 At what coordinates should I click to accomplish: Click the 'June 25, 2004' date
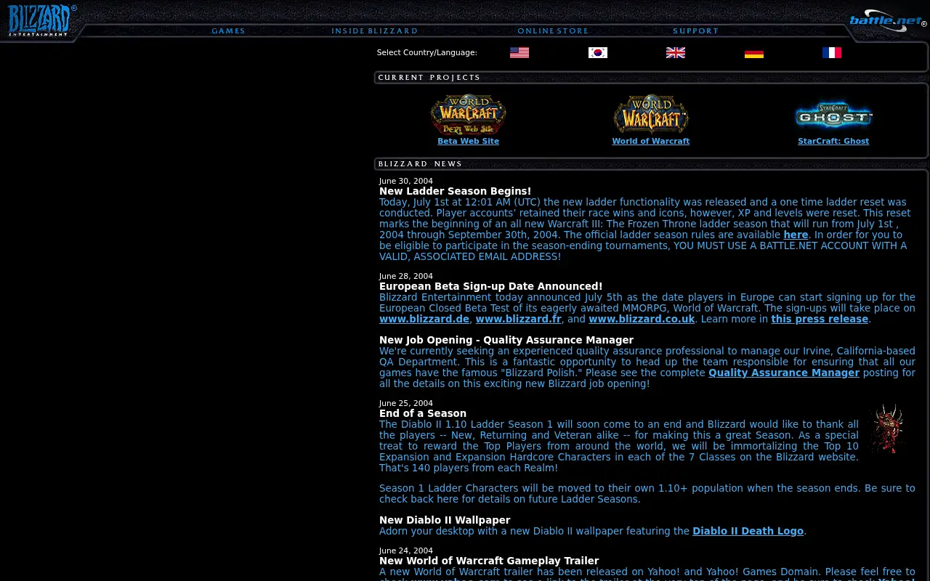pos(406,403)
